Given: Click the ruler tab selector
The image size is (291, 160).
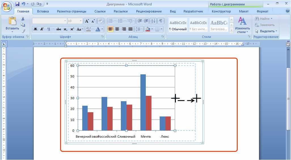Looking at the screenshot, I should click(x=4, y=44).
